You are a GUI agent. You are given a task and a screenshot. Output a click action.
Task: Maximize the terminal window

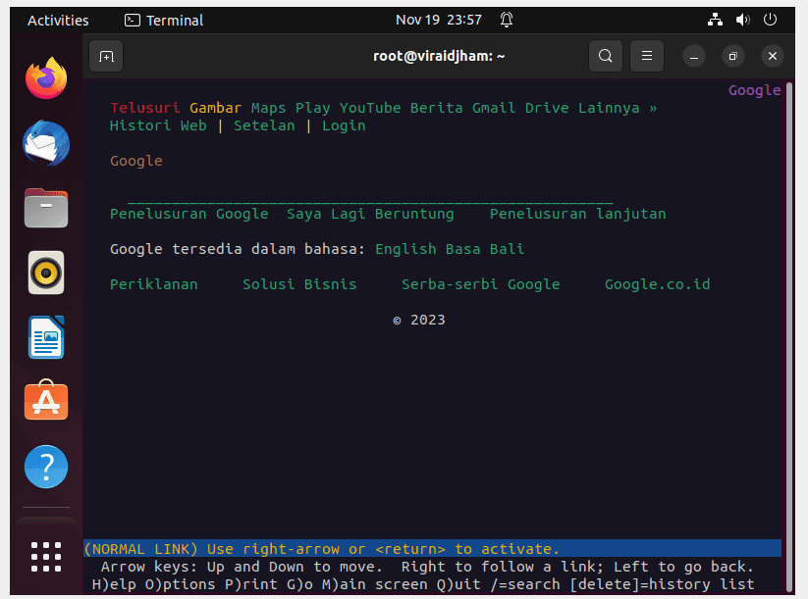(732, 56)
